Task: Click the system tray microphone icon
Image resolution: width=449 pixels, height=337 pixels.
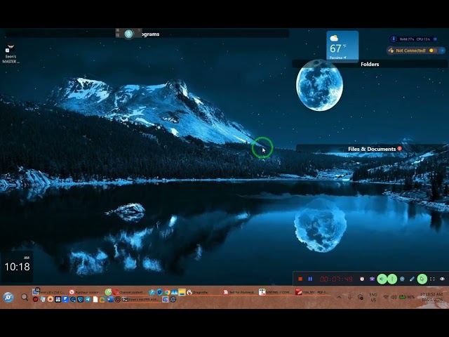Action: click(x=349, y=297)
